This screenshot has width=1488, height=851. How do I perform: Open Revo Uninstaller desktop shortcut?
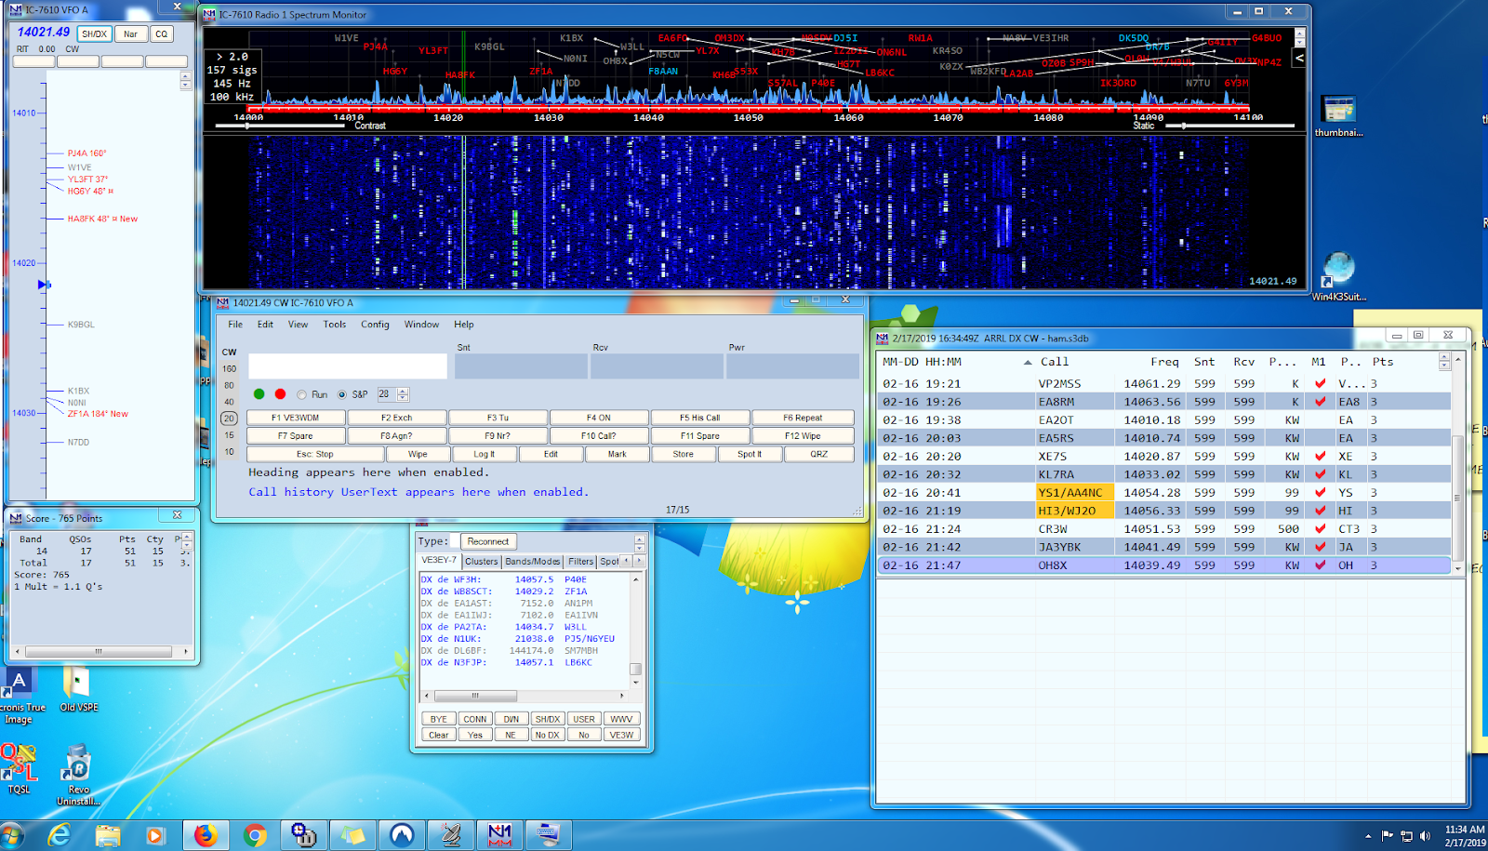click(77, 765)
